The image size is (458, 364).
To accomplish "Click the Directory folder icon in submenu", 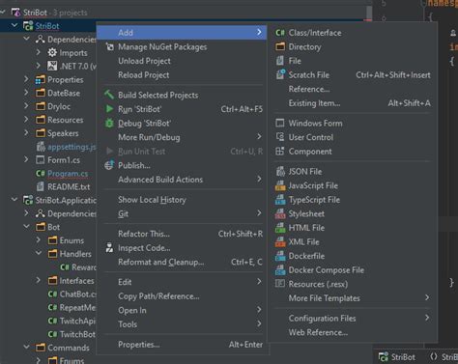I will click(x=280, y=46).
